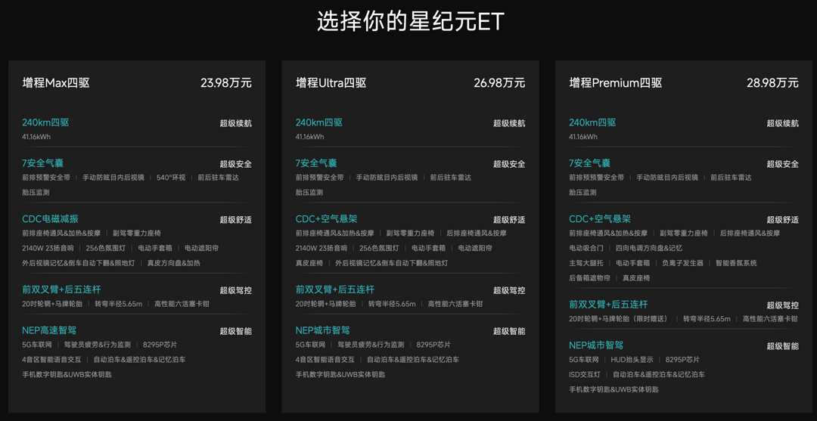Click 5G车联网 in the Premium card
Image resolution: width=817 pixels, height=421 pixels.
coord(583,360)
